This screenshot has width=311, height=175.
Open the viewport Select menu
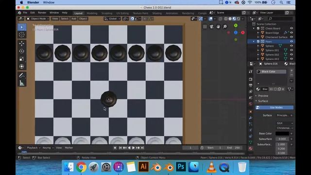click(x=65, y=18)
